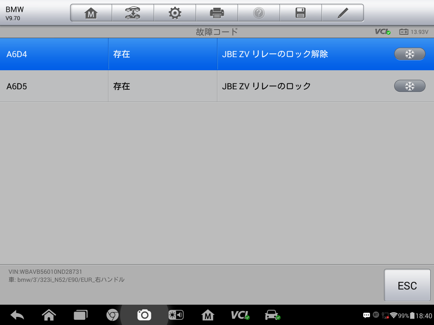434x325 pixels.
Task: Tap the VCI connection status at top right
Action: pyautogui.click(x=383, y=32)
